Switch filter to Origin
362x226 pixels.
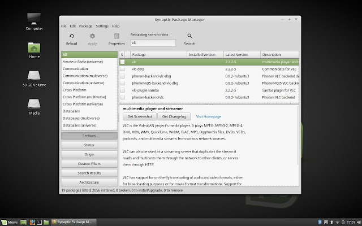click(89, 154)
